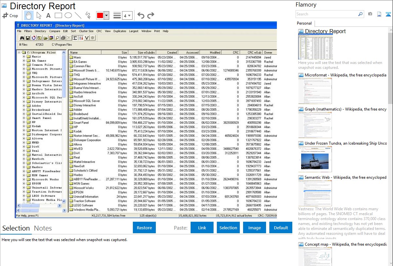Click into the Flamory Search field
The width and height of the screenshot is (393, 266).
[x=327, y=14]
